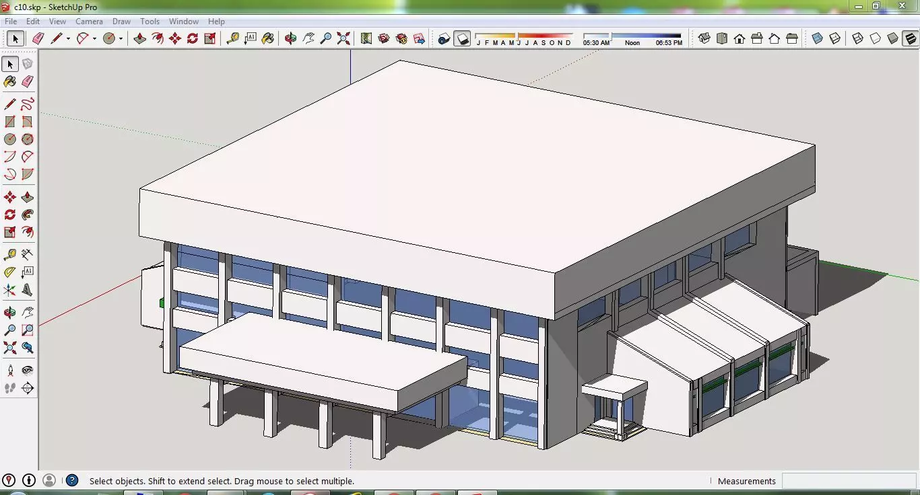Image resolution: width=920 pixels, height=495 pixels.
Task: Select the 3D Text tool
Action: click(28, 290)
